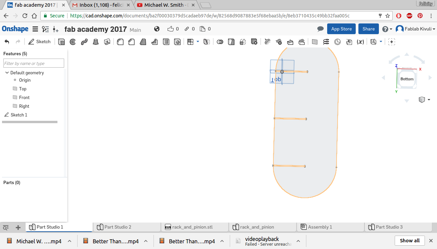Click the add custom features button
The height and width of the screenshot is (249, 437).
(392, 42)
